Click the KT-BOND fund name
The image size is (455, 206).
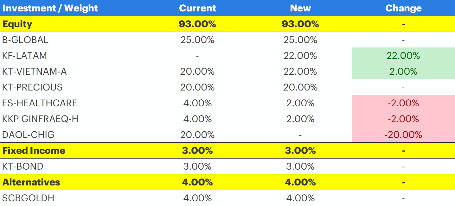(23, 166)
